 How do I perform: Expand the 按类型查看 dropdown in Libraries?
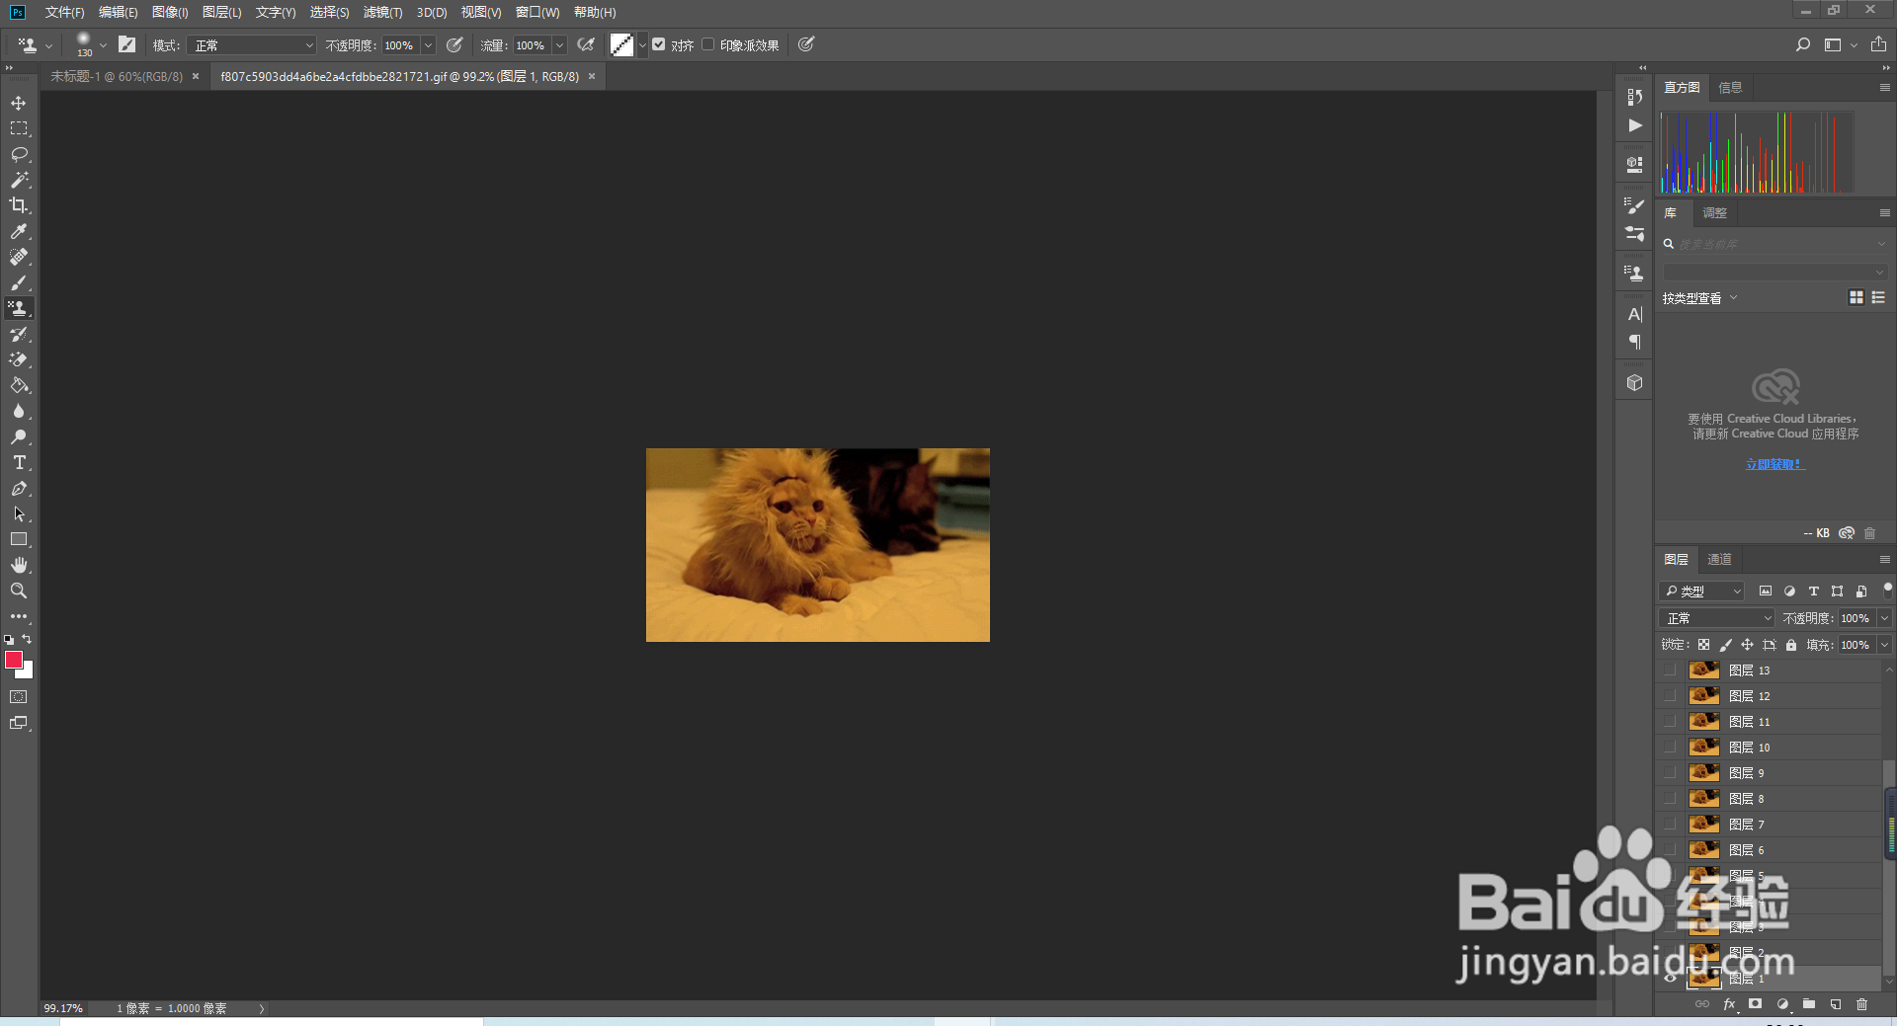(1699, 297)
